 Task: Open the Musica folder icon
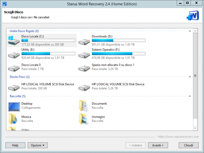point(13,119)
